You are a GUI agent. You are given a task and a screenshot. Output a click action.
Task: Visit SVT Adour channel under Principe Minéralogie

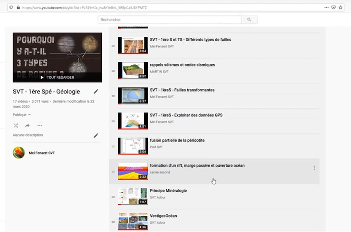(x=158, y=197)
